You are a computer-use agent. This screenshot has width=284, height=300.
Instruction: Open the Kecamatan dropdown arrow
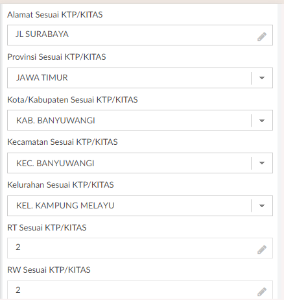(262, 163)
